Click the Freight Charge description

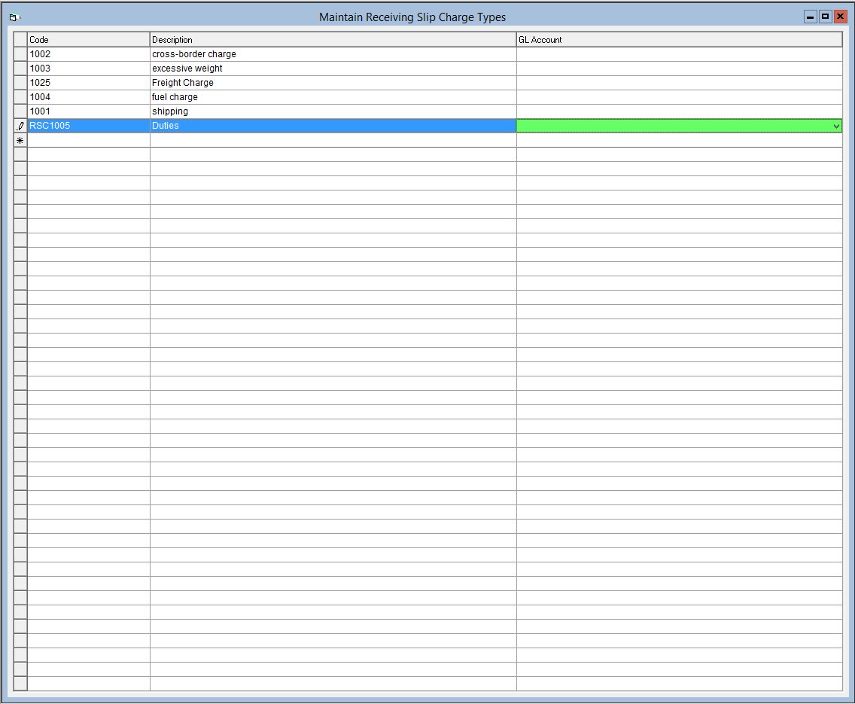click(333, 82)
